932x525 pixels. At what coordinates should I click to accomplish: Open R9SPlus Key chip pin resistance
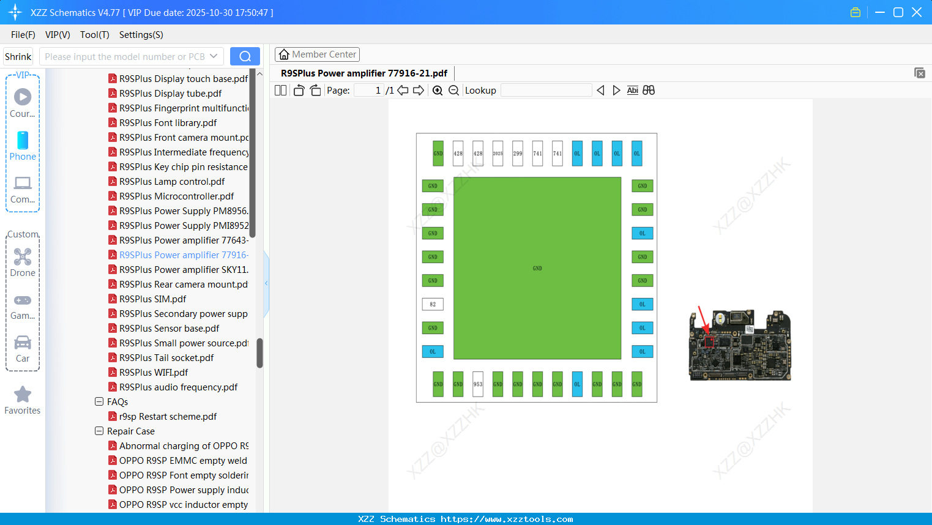pos(178,167)
